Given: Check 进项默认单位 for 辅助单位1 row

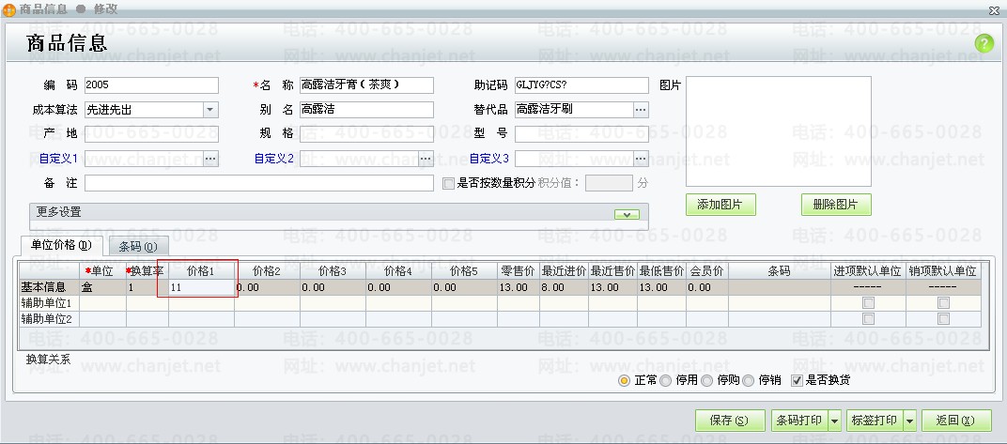Looking at the screenshot, I should pyautogui.click(x=869, y=303).
